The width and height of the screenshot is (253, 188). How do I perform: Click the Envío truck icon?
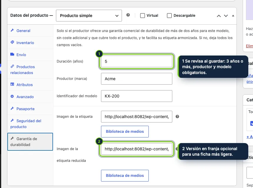pos(12,54)
